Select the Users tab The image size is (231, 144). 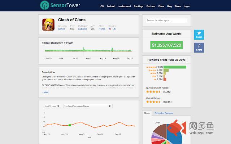click(147, 113)
